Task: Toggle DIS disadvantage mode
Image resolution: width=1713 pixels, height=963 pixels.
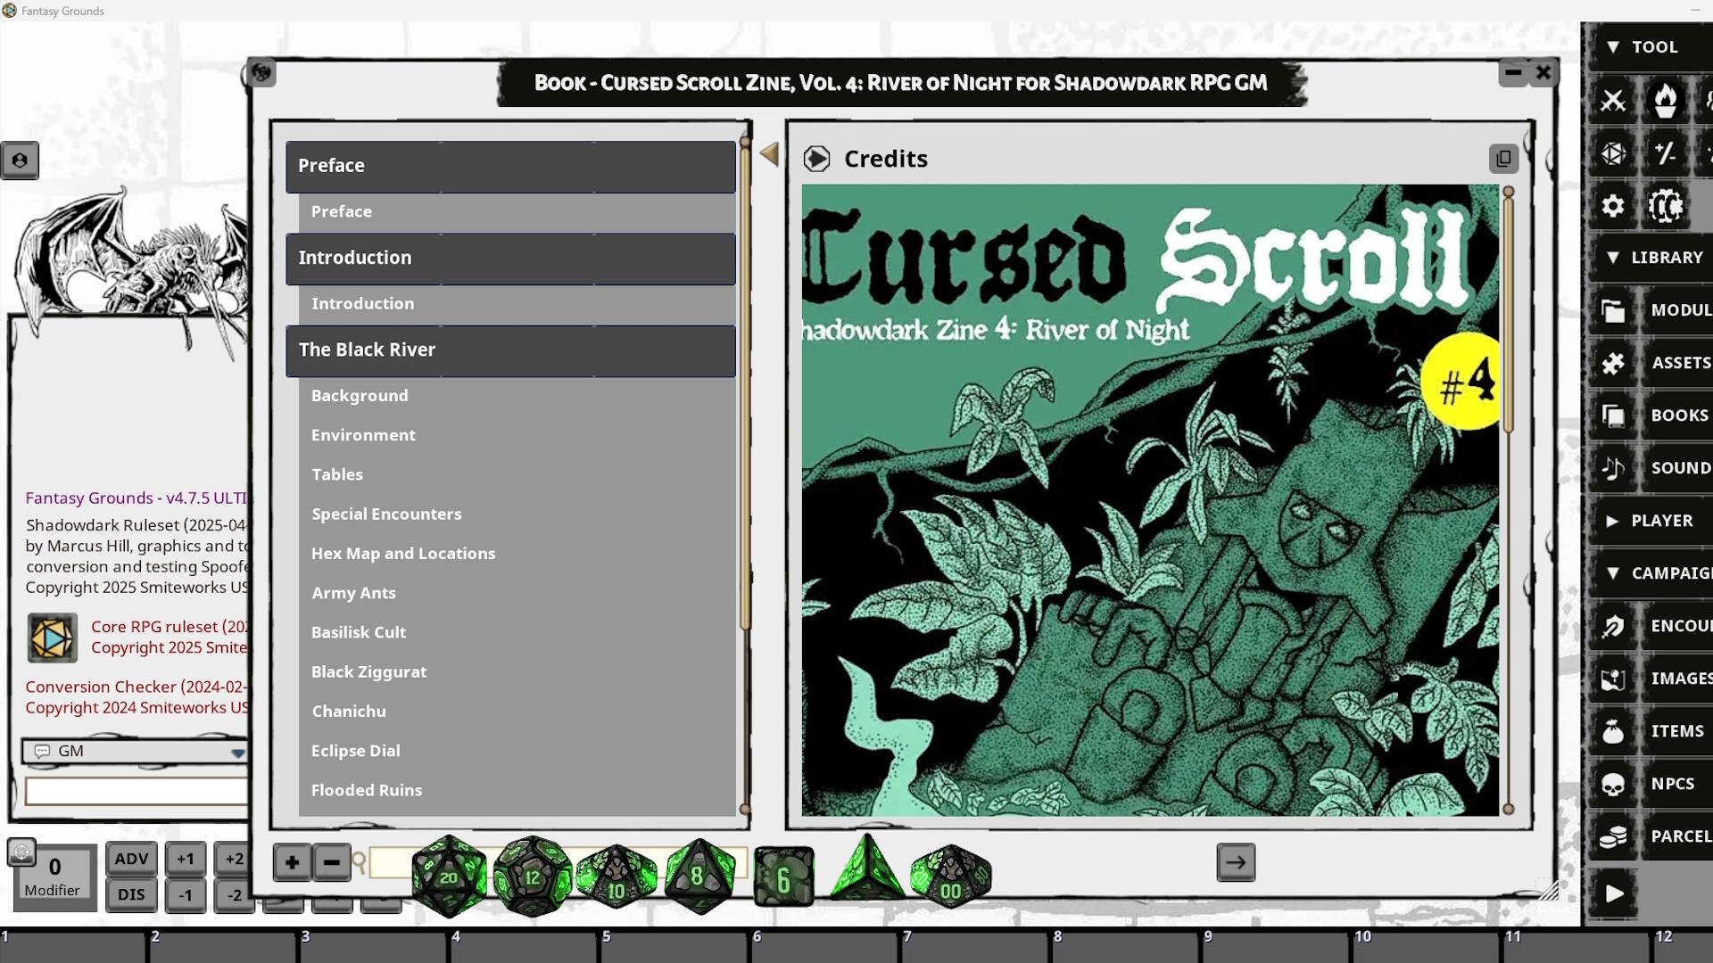Action: click(x=130, y=894)
